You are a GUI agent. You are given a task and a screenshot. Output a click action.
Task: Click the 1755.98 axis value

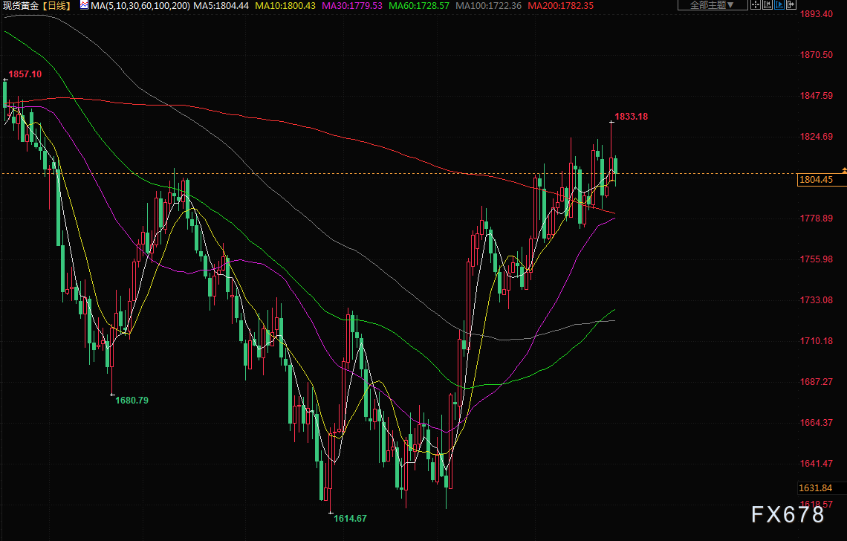click(x=817, y=259)
